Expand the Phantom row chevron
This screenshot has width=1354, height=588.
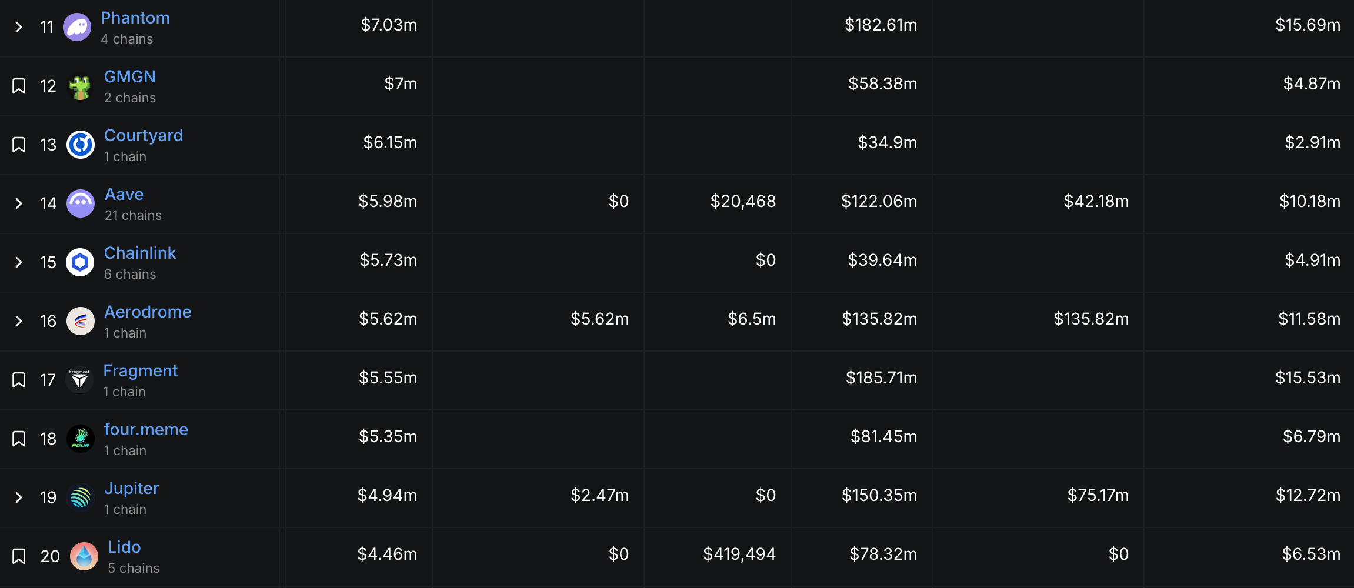coord(18,26)
